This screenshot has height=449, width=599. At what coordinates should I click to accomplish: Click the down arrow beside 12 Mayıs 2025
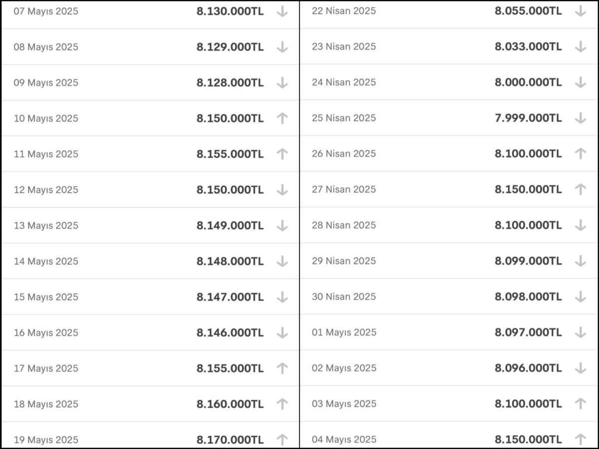point(282,190)
